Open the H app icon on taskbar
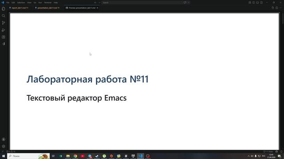The image size is (284, 159). [x=126, y=156]
